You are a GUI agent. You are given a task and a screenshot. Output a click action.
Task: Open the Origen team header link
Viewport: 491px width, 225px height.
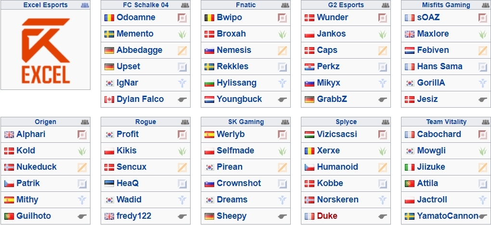[45, 122]
